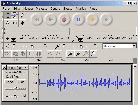138x105 pixels.
Task: Open the Micròfon input source dropdown
Action: (134, 46)
